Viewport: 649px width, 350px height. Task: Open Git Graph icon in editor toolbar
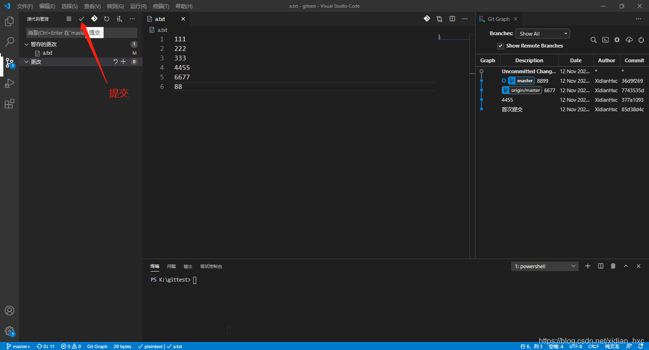click(x=427, y=19)
